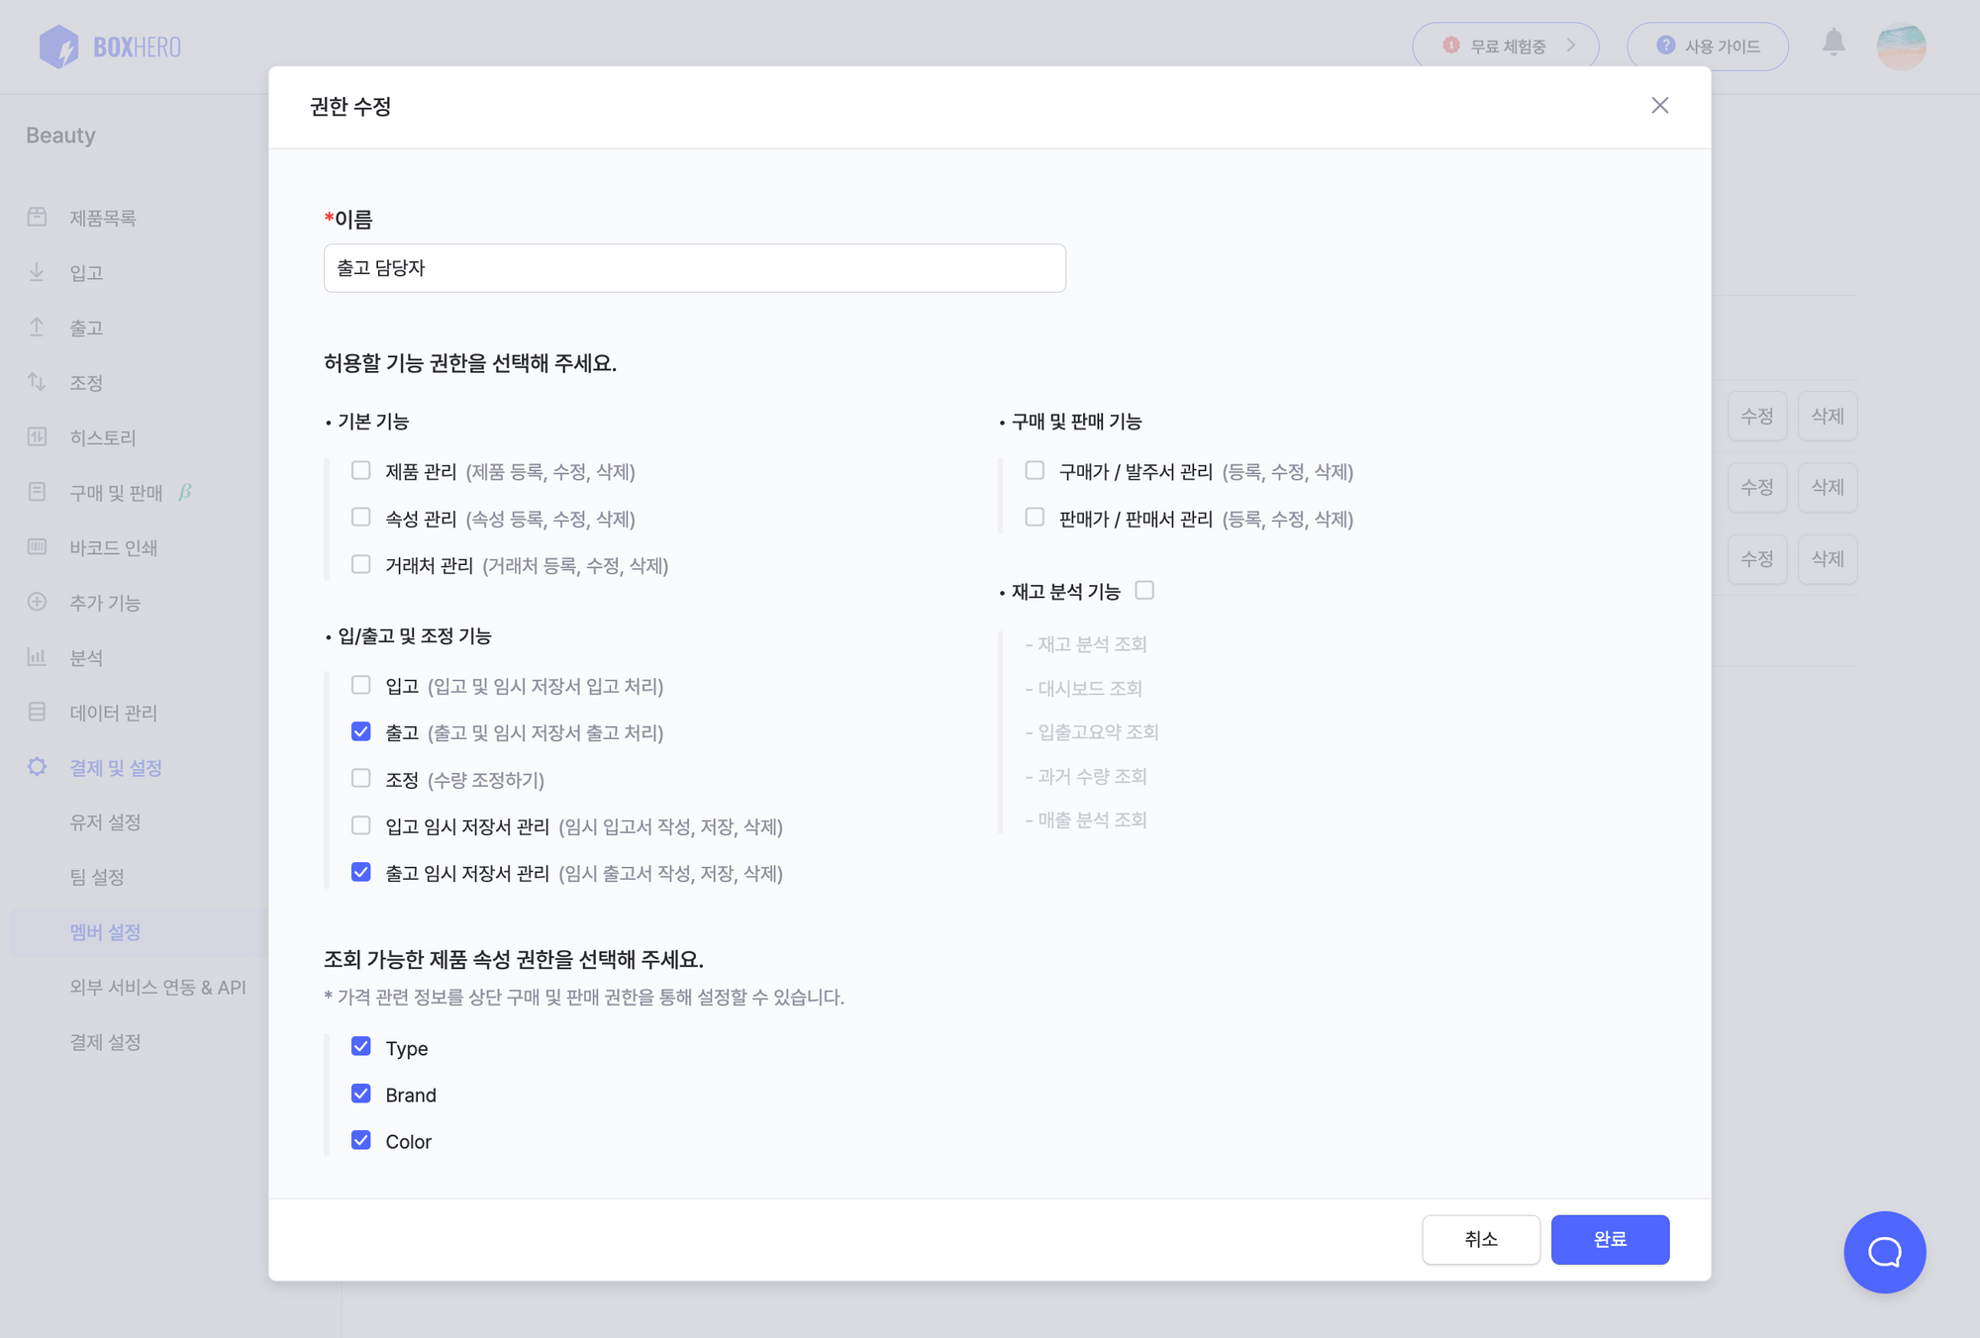Image resolution: width=1980 pixels, height=1338 pixels.
Task: Open the user profile avatar
Action: [x=1901, y=47]
